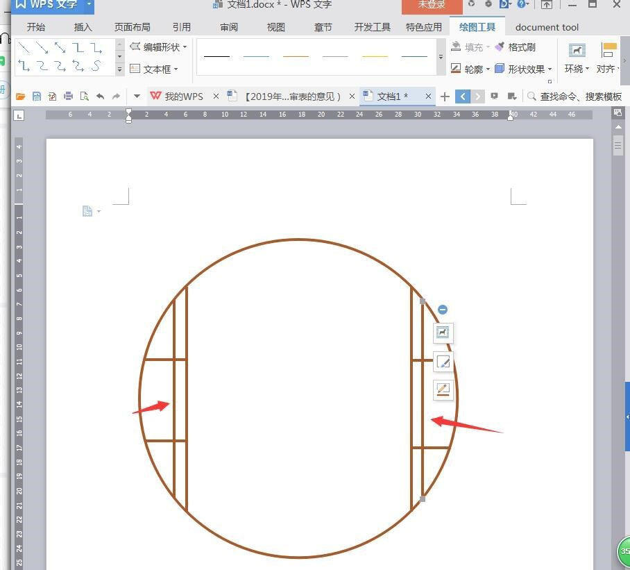Image resolution: width=630 pixels, height=570 pixels.
Task: Click the floating text wrap layout icon
Action: point(443,333)
